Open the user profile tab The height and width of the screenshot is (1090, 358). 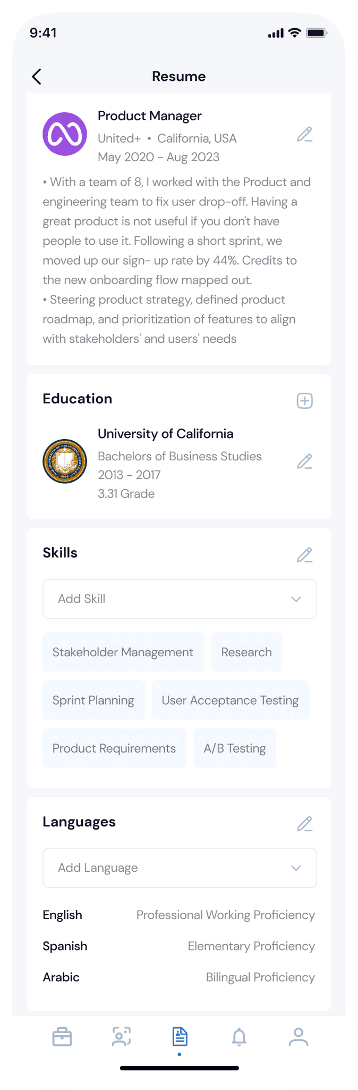(298, 1037)
